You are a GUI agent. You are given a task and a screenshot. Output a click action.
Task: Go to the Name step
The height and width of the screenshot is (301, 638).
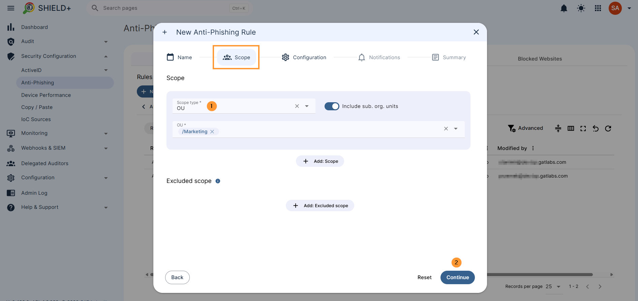[179, 58]
